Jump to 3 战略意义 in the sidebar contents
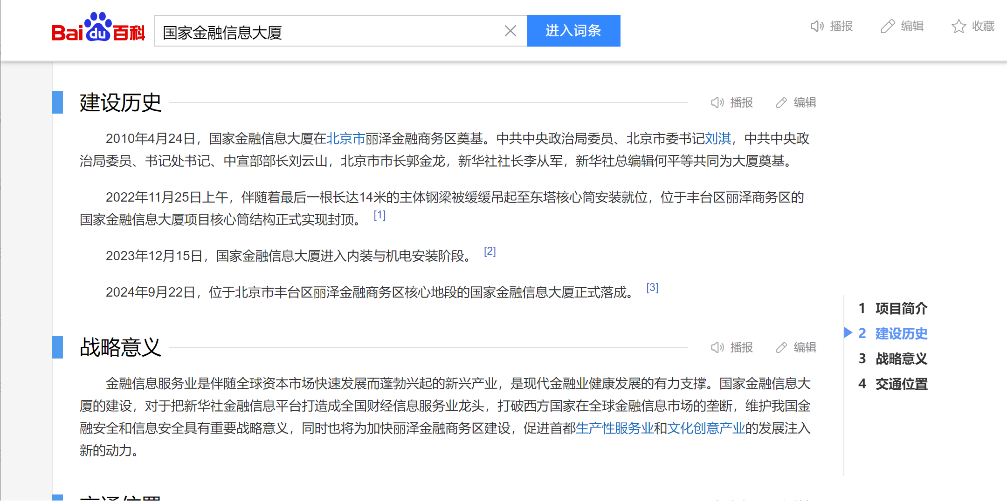 893,359
